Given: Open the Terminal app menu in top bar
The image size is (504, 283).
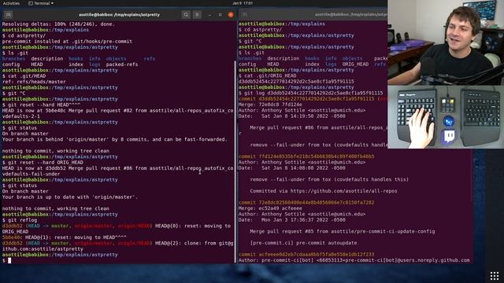Looking at the screenshot, I should [x=41, y=3].
